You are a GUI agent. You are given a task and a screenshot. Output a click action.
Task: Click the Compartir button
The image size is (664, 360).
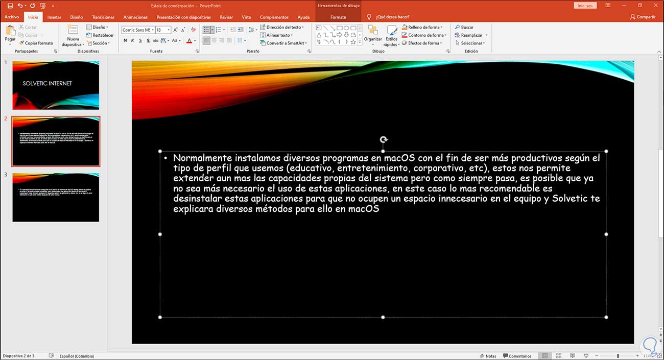[643, 17]
